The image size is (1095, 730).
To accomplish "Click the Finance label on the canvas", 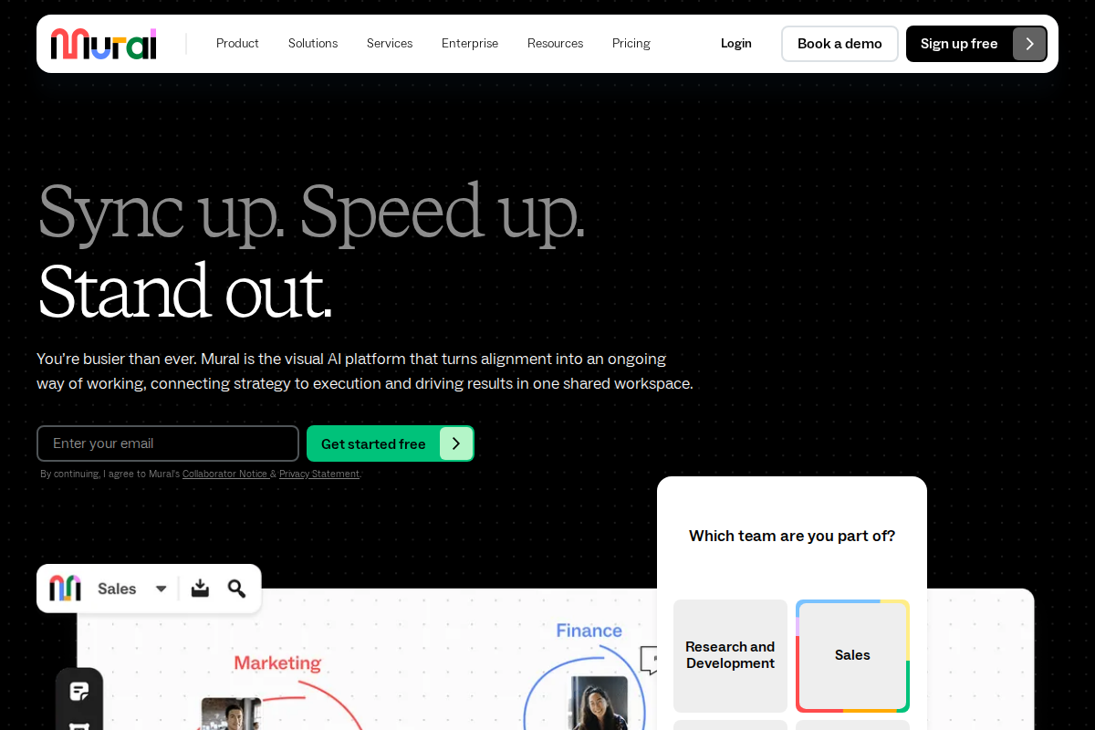I will (589, 631).
